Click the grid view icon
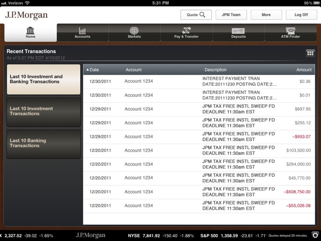Image resolution: width=321 pixels, height=241 pixels. (310, 53)
